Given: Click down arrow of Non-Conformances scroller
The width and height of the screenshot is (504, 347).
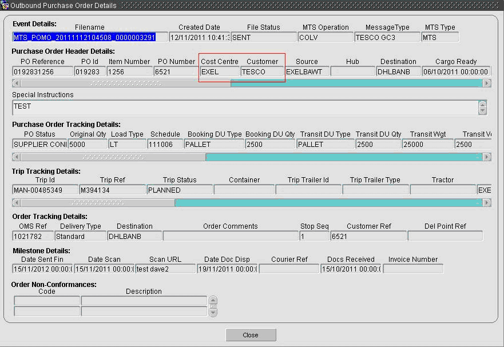Looking at the screenshot, I should pyautogui.click(x=213, y=312).
